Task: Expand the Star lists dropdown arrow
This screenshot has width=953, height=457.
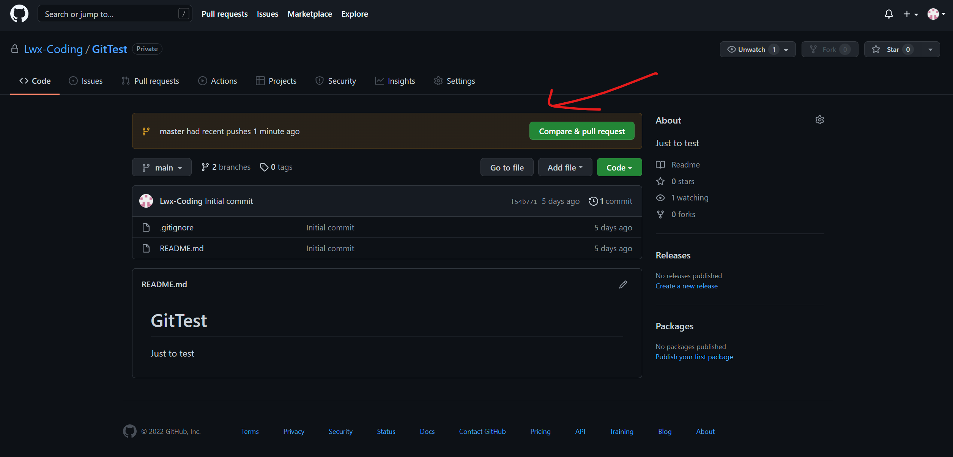Action: tap(930, 49)
